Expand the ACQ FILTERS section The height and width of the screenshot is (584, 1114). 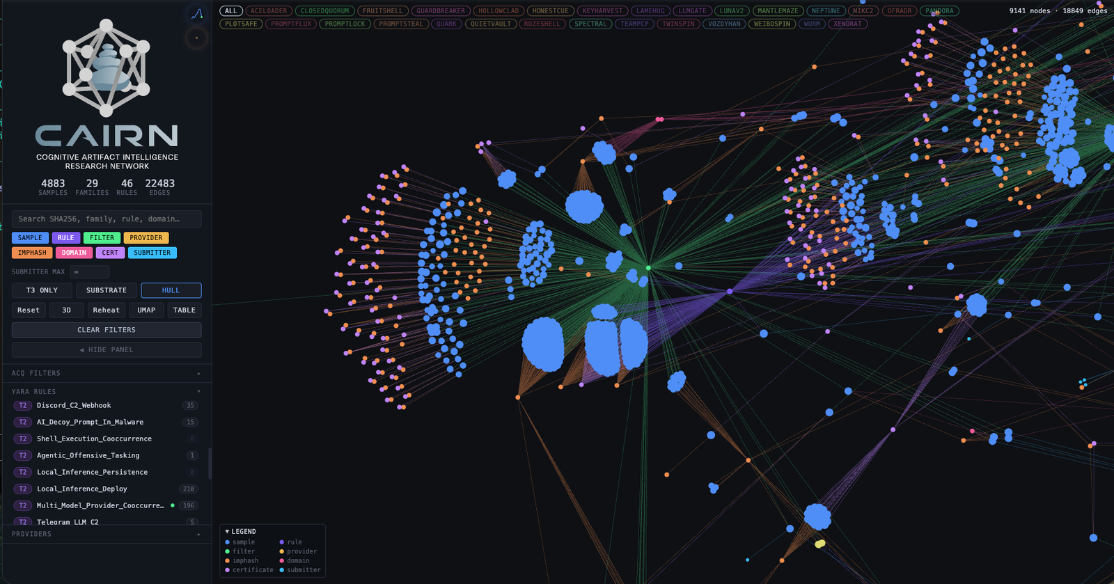(x=107, y=373)
